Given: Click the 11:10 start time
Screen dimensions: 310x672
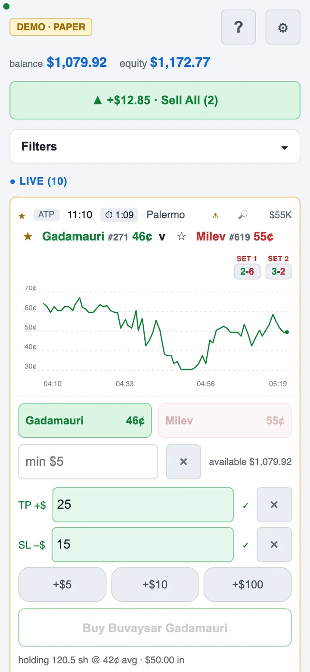Looking at the screenshot, I should [x=80, y=215].
